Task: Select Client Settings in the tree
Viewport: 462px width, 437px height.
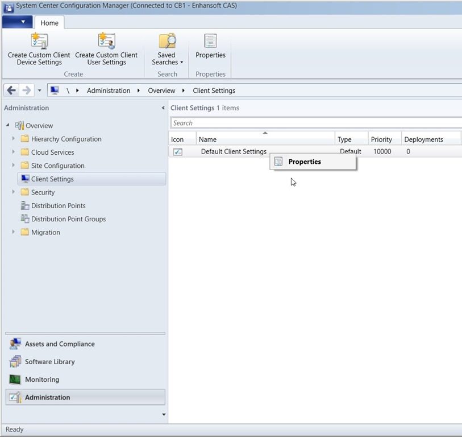Action: (x=91, y=179)
